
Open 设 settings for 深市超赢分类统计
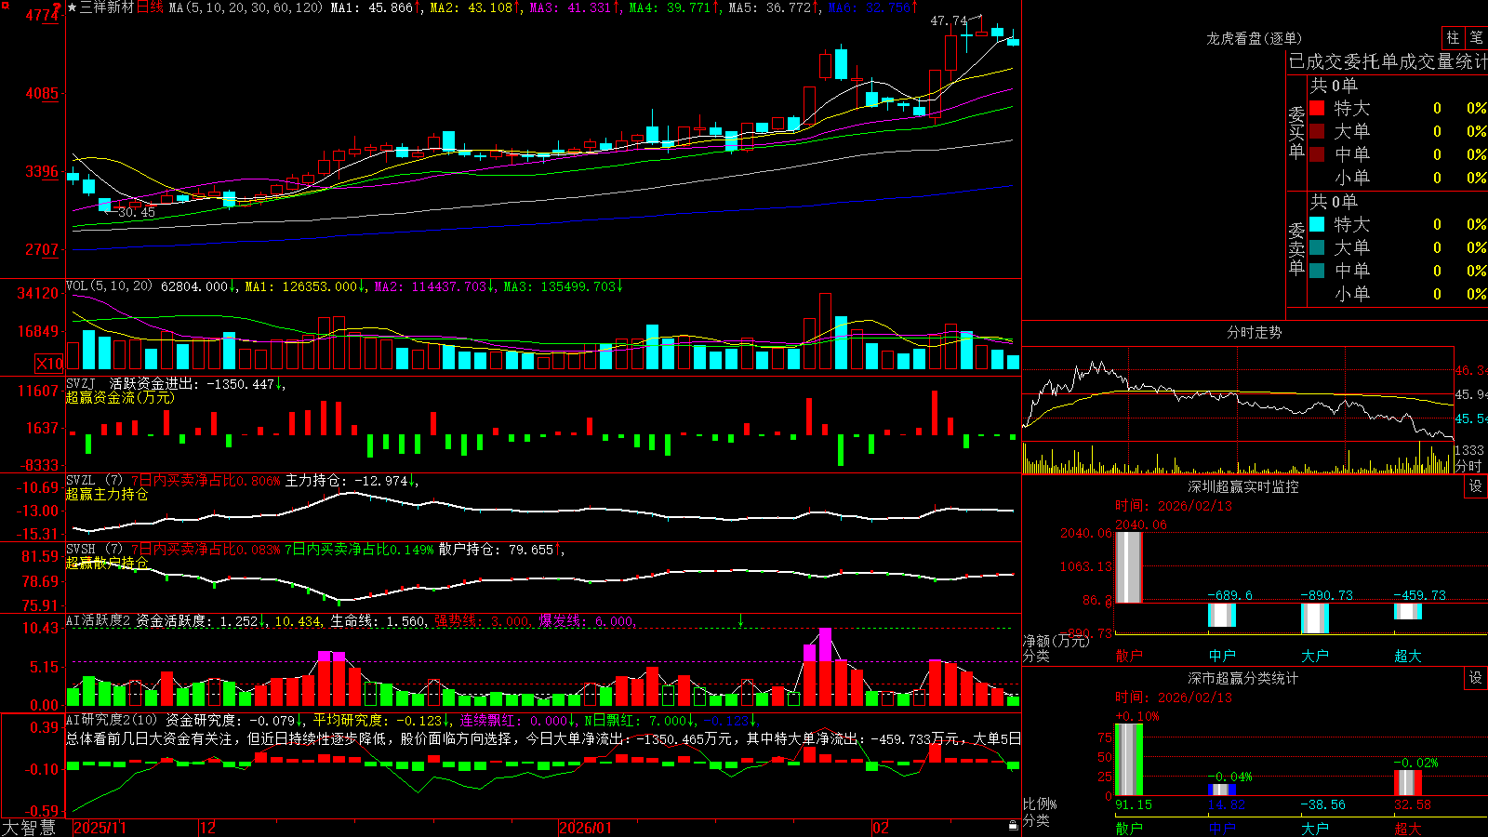click(1476, 678)
